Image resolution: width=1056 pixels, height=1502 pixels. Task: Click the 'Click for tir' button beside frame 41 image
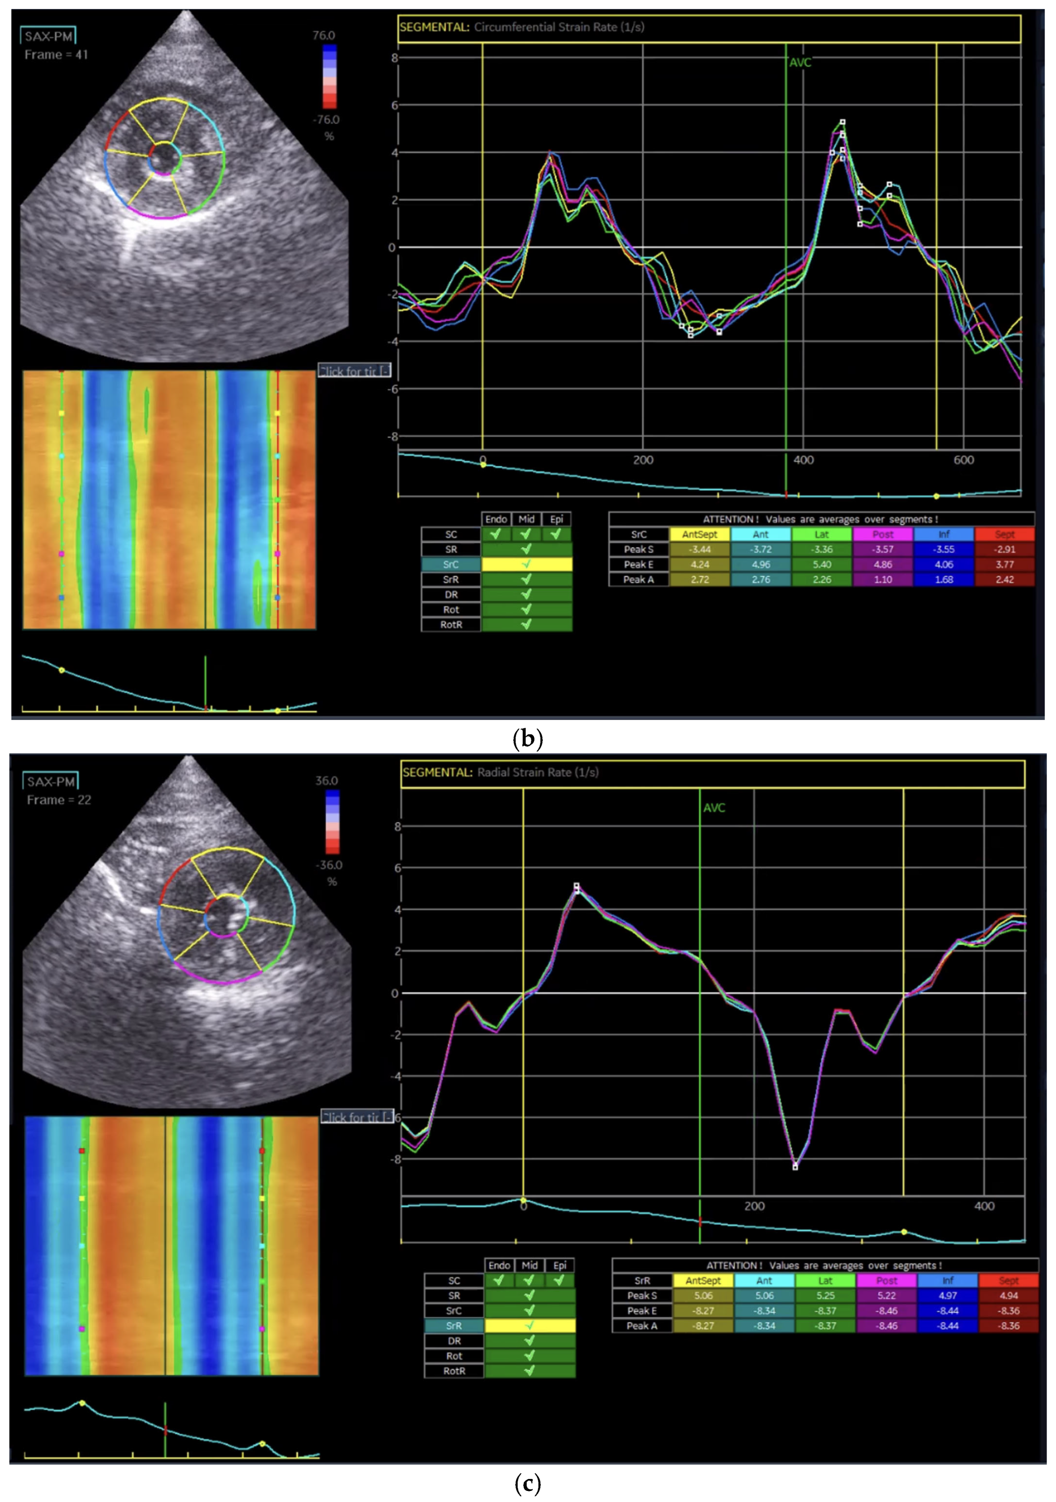[x=355, y=371]
